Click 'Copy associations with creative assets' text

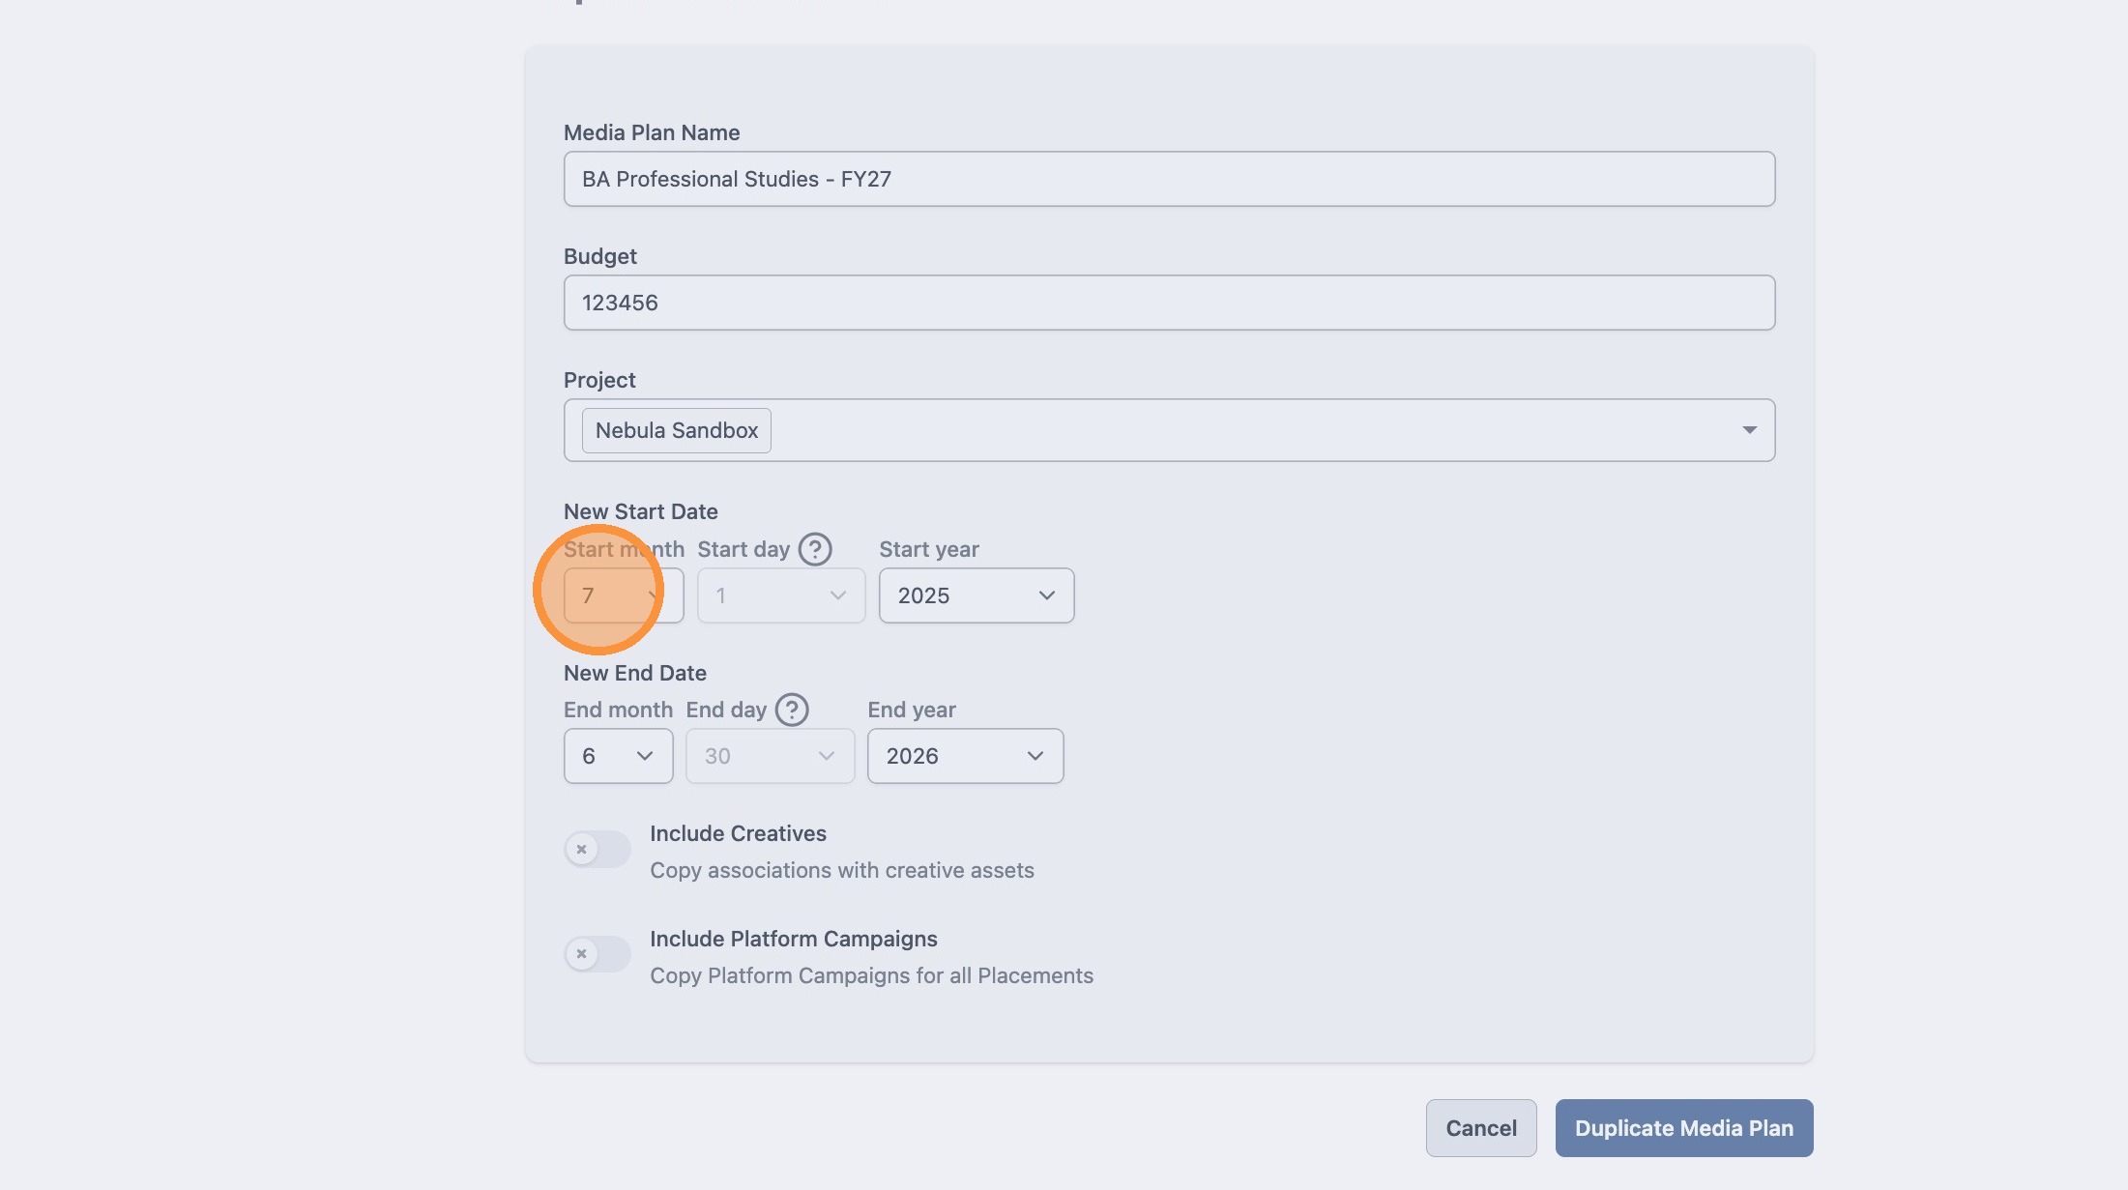click(x=842, y=870)
